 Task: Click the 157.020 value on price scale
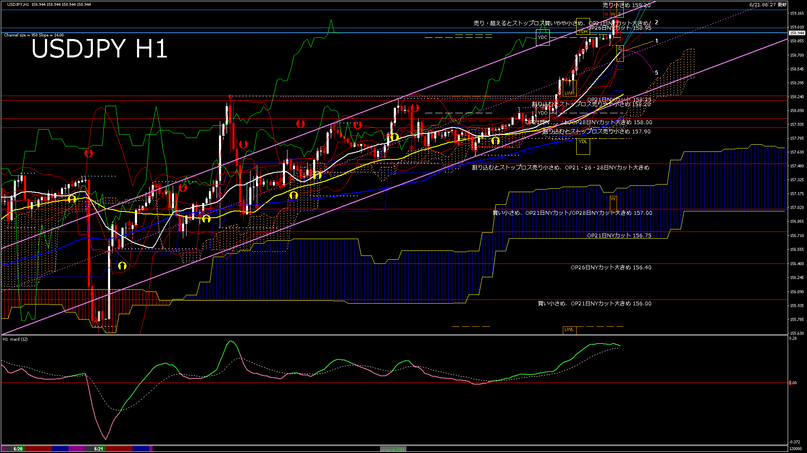pos(797,208)
